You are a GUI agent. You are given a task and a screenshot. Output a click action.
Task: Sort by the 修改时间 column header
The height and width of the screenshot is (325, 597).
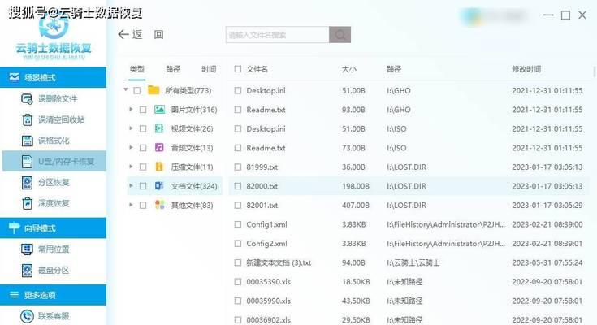pos(526,69)
